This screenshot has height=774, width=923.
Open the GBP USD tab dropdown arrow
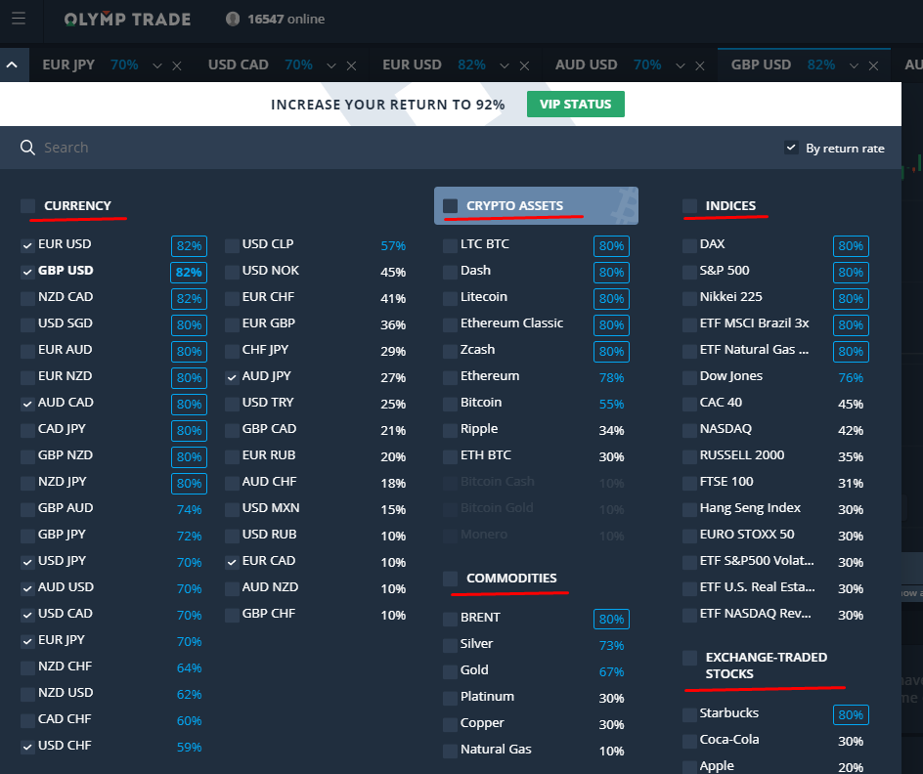coord(855,65)
